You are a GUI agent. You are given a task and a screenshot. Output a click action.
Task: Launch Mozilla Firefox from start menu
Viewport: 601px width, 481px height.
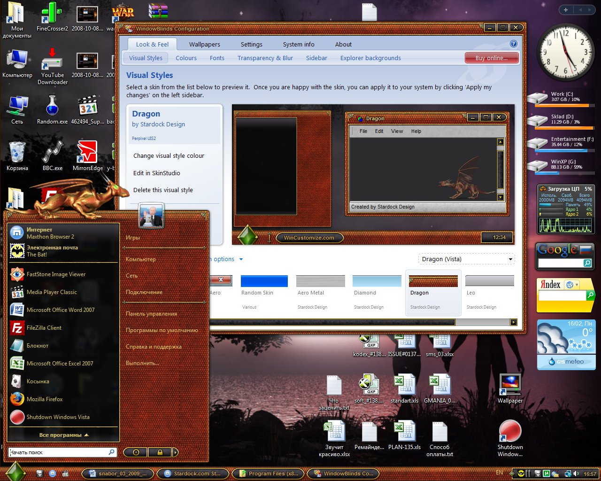coord(63,399)
